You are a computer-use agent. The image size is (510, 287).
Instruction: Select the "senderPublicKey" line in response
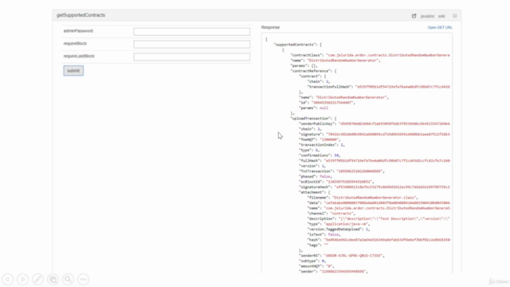coord(375,124)
